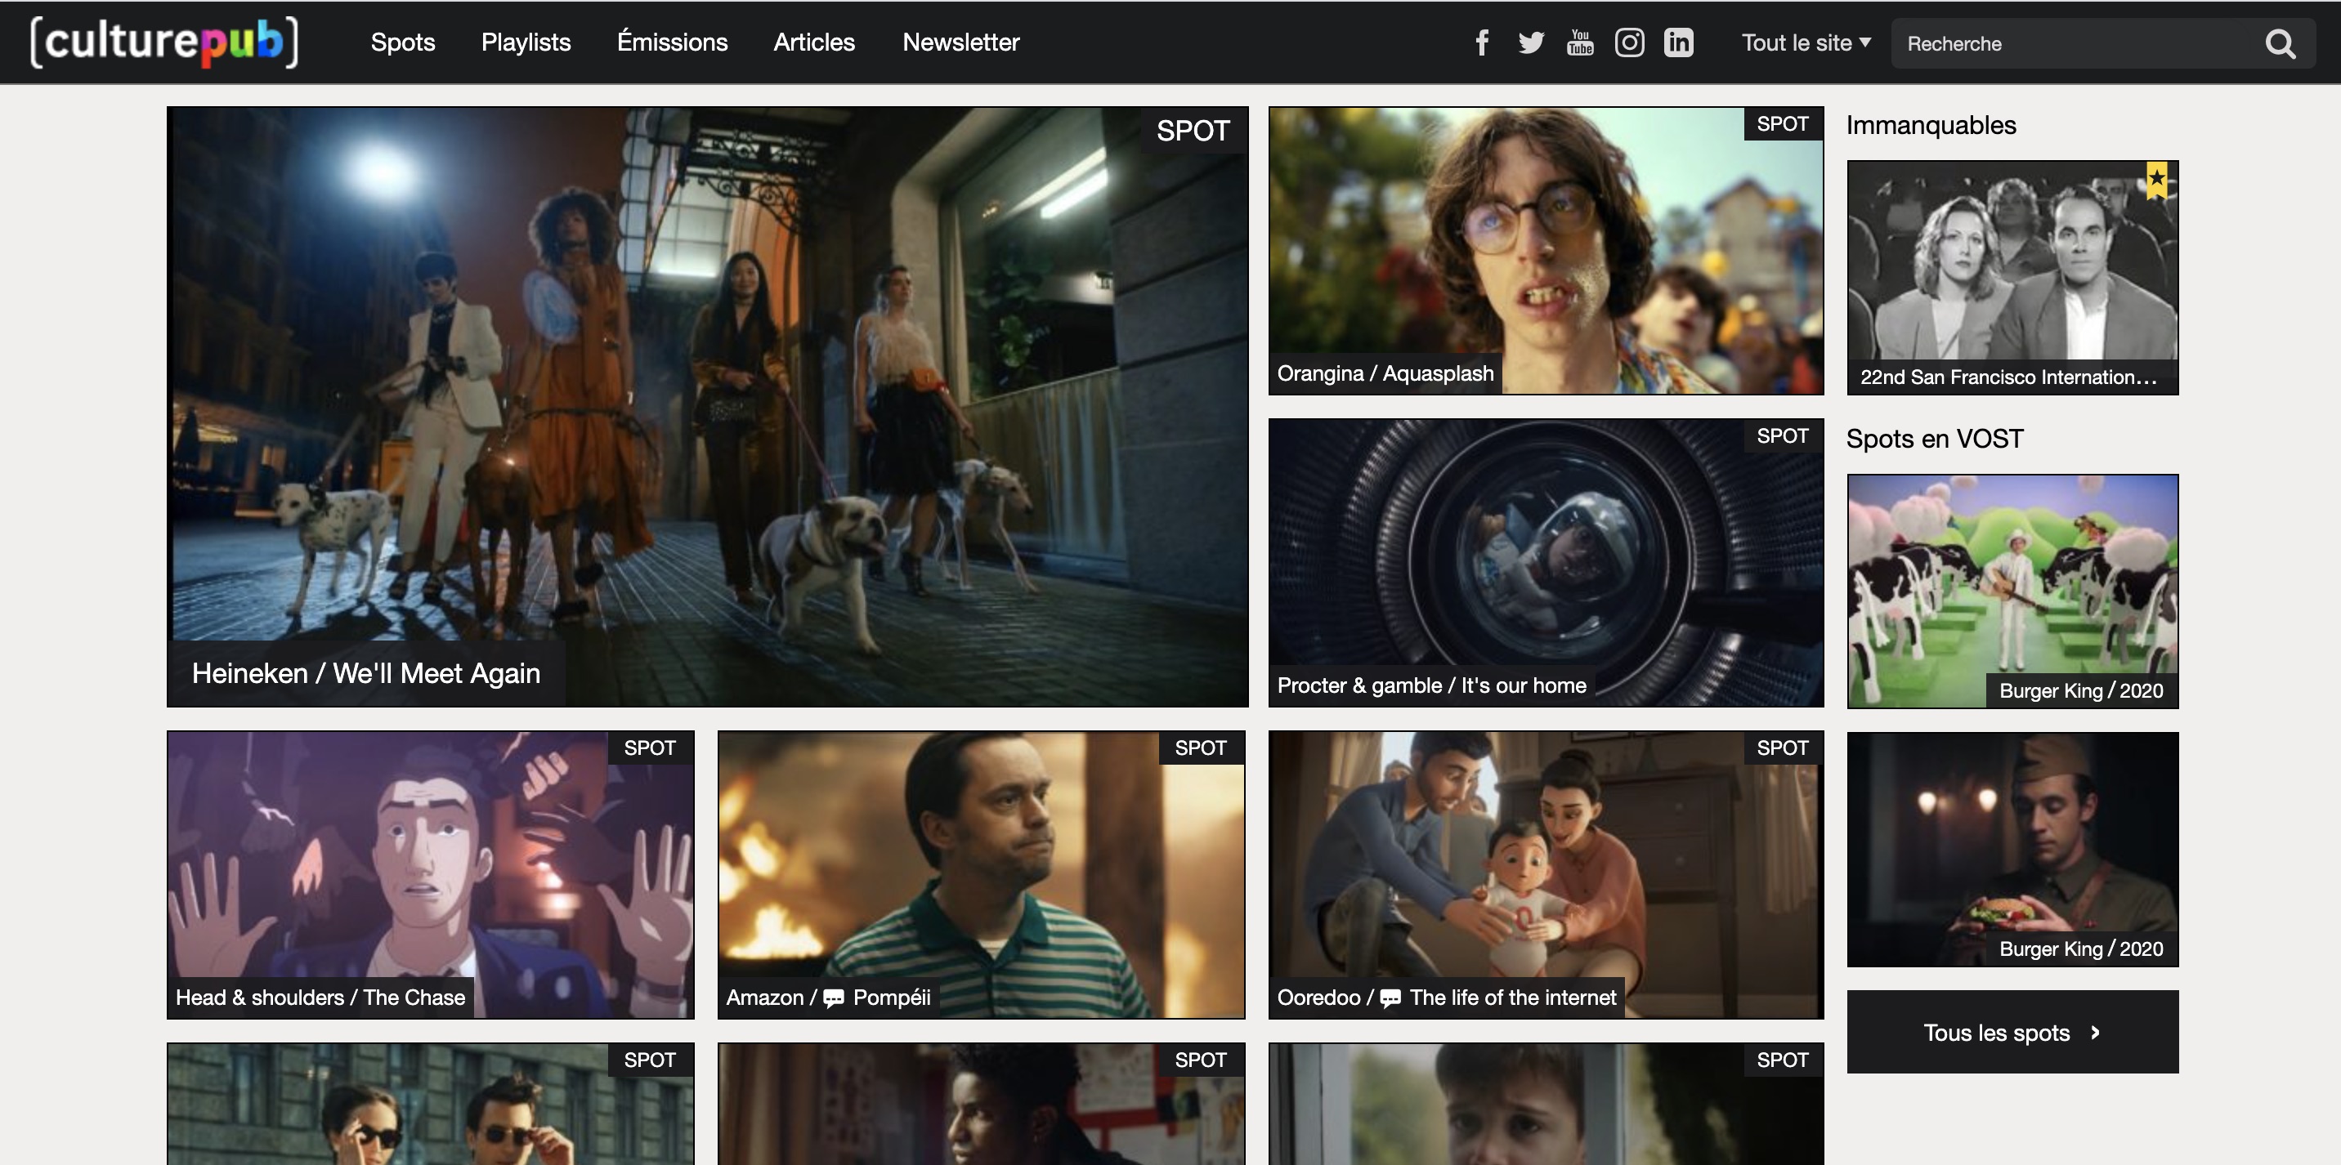Open the Spots menu
Screen dimensions: 2341x1165
(x=403, y=42)
